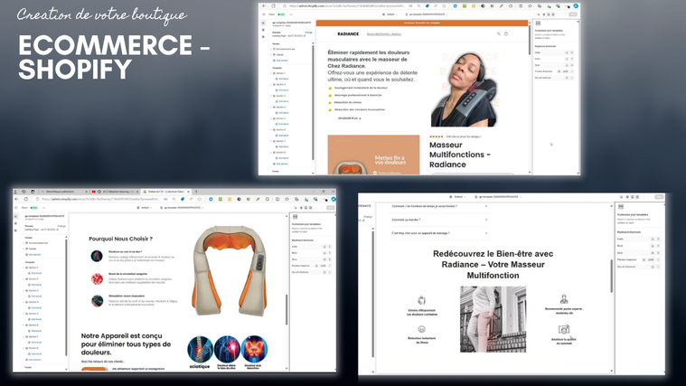Switch to the YouTube tab in bottom-left browser
Screen dimensions: 686x386
click(114, 192)
